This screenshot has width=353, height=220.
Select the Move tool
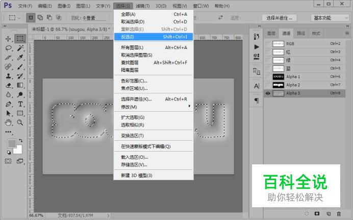(x=8, y=39)
